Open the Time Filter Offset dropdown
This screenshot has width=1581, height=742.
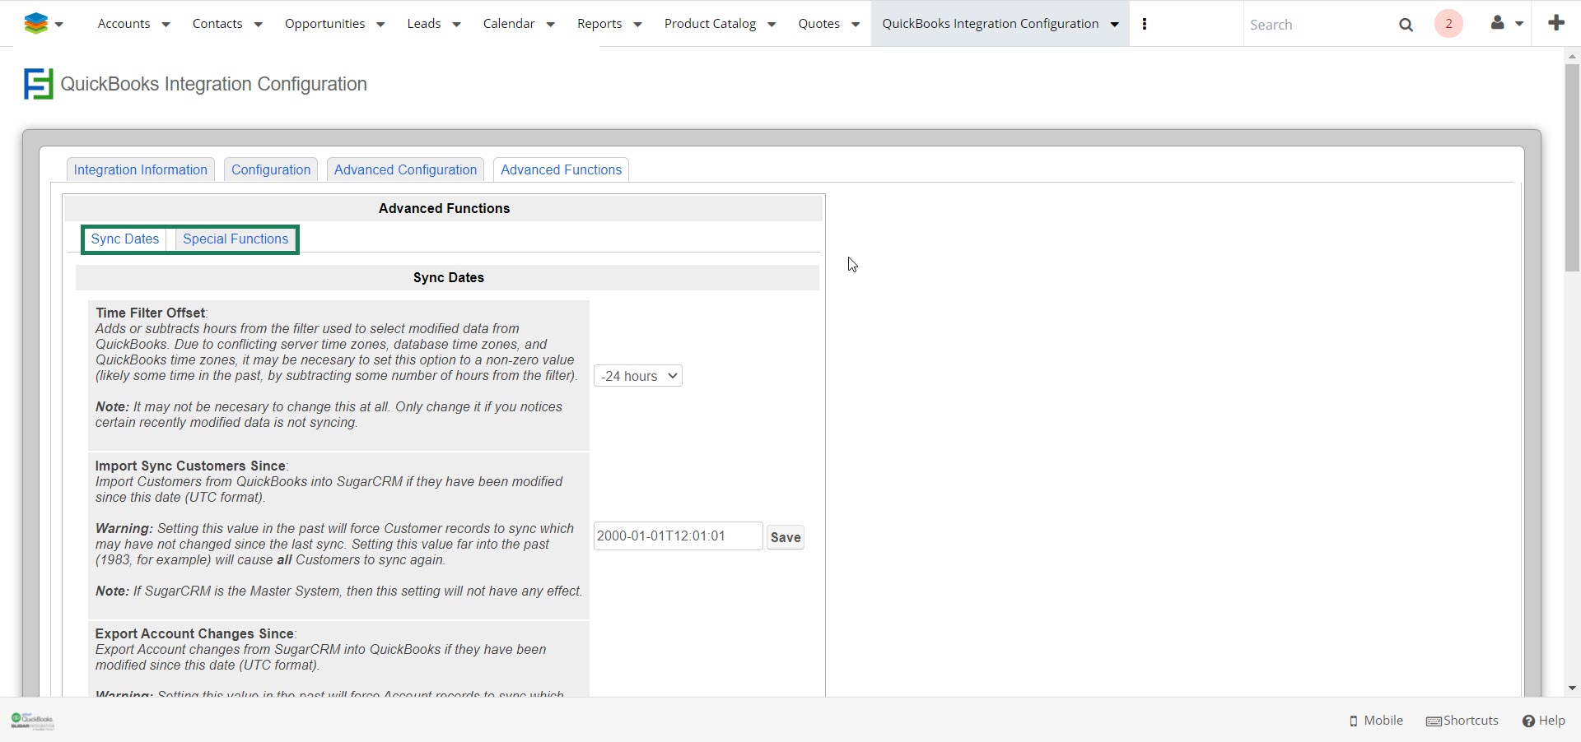tap(638, 376)
